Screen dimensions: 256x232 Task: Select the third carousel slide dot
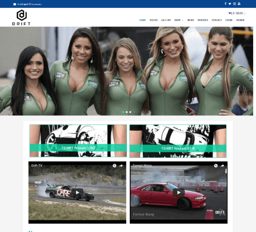(x=130, y=111)
